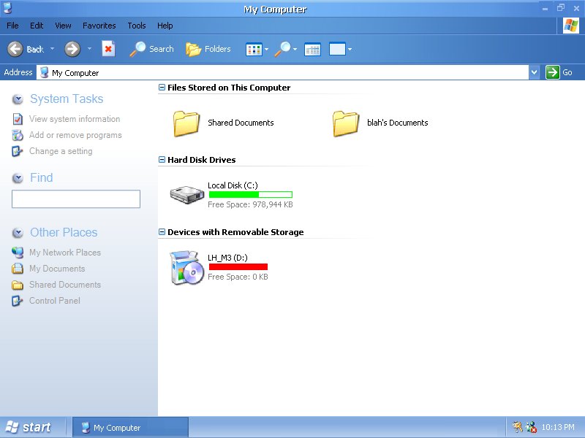
Task: Click the Add or remove programs link
Action: coord(75,135)
